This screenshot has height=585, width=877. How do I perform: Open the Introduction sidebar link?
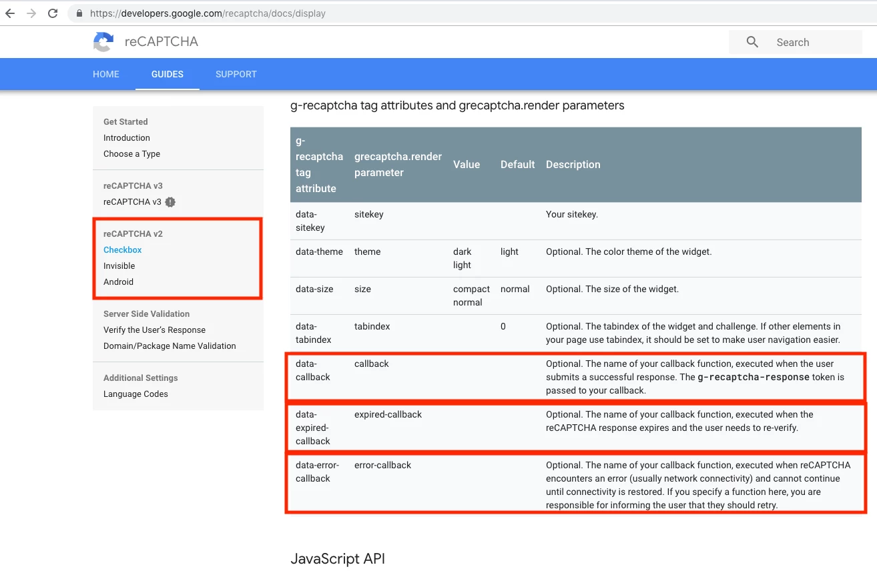coord(127,138)
